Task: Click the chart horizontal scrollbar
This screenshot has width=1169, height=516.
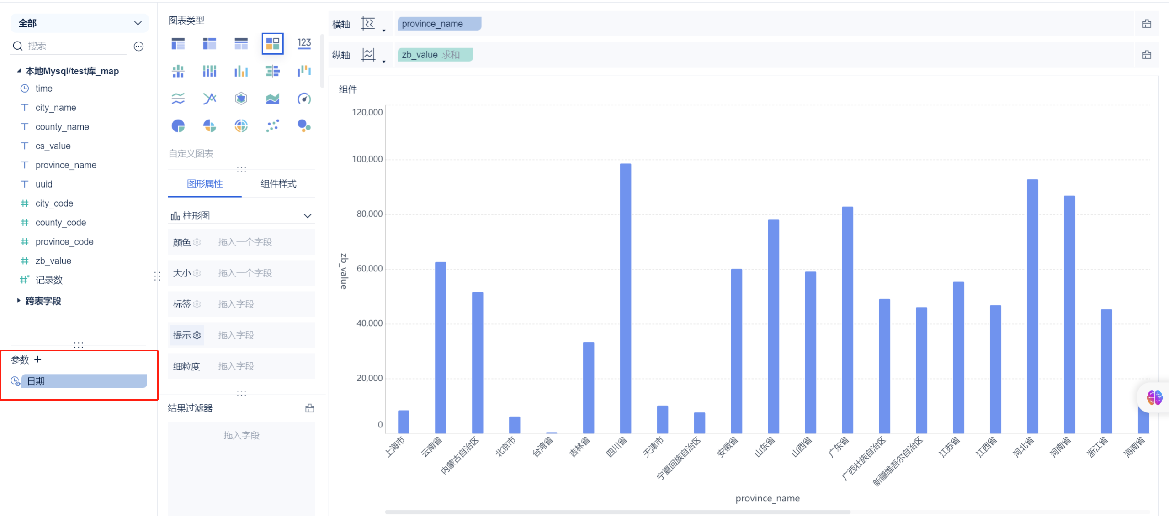Action: click(x=617, y=512)
